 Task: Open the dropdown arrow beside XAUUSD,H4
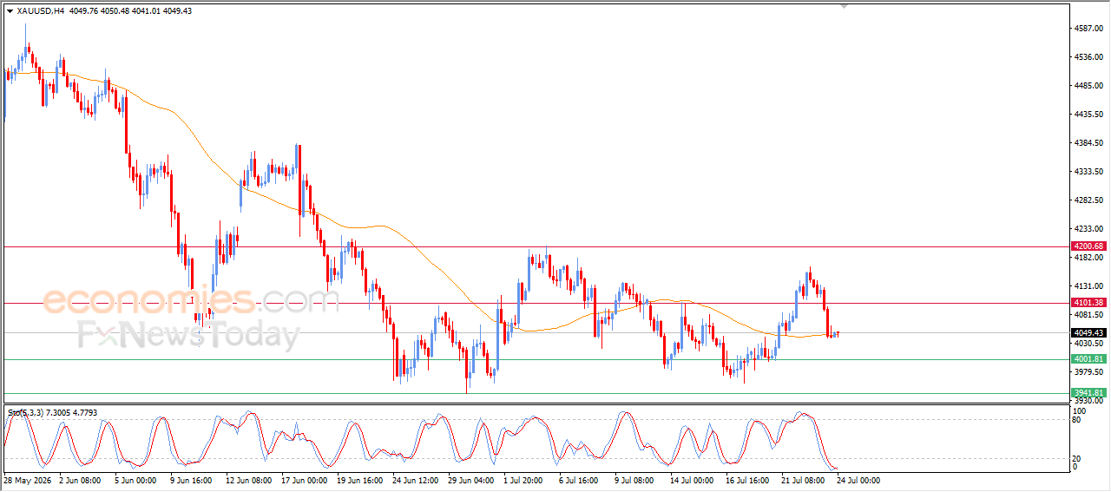tap(10, 11)
